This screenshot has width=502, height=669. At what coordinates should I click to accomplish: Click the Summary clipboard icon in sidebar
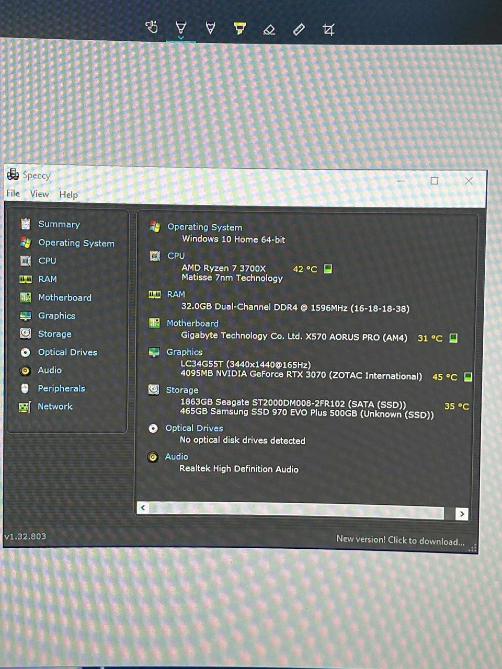point(25,224)
